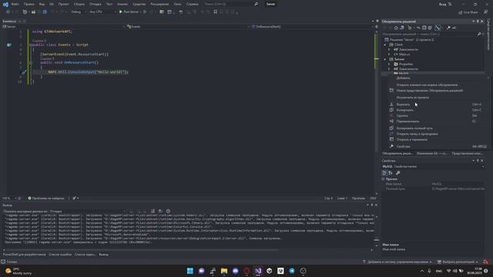Expand the Properties folder node

[x=389, y=64]
